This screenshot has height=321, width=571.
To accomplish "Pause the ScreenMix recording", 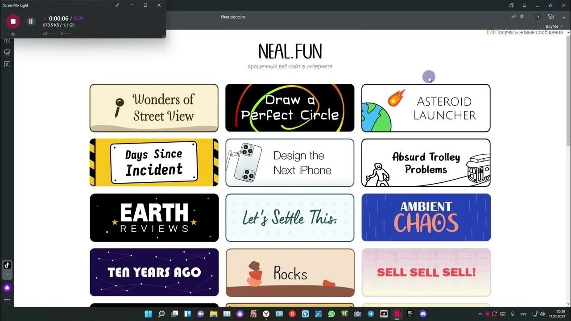I will point(31,21).
